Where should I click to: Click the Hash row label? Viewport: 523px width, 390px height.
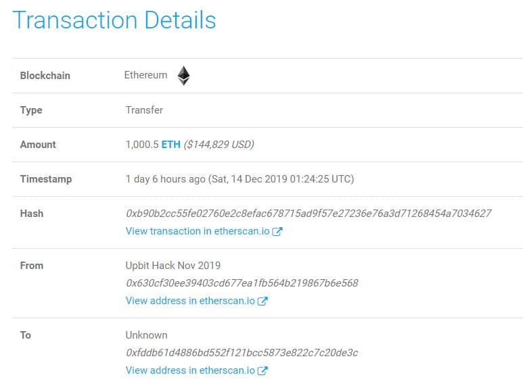coord(32,214)
